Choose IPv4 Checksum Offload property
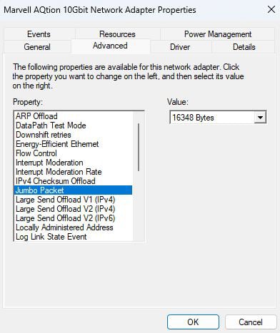This screenshot has height=333, width=280. tap(73, 181)
